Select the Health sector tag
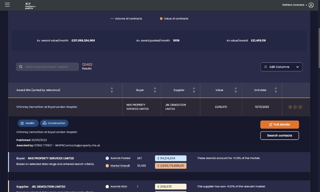This screenshot has height=192, width=320. [28, 123]
